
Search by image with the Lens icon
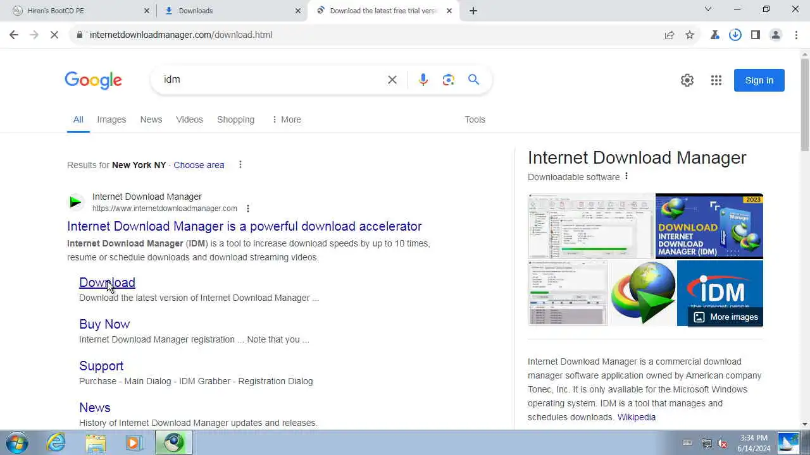(449, 80)
